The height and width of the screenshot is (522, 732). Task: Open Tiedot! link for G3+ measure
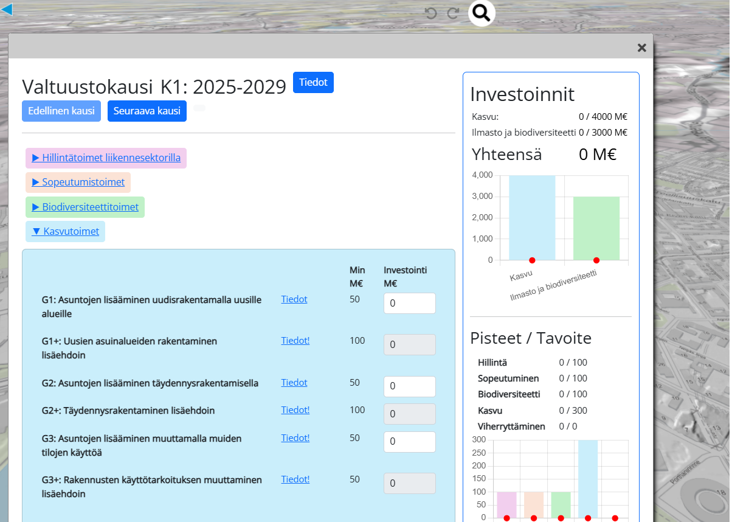click(295, 479)
